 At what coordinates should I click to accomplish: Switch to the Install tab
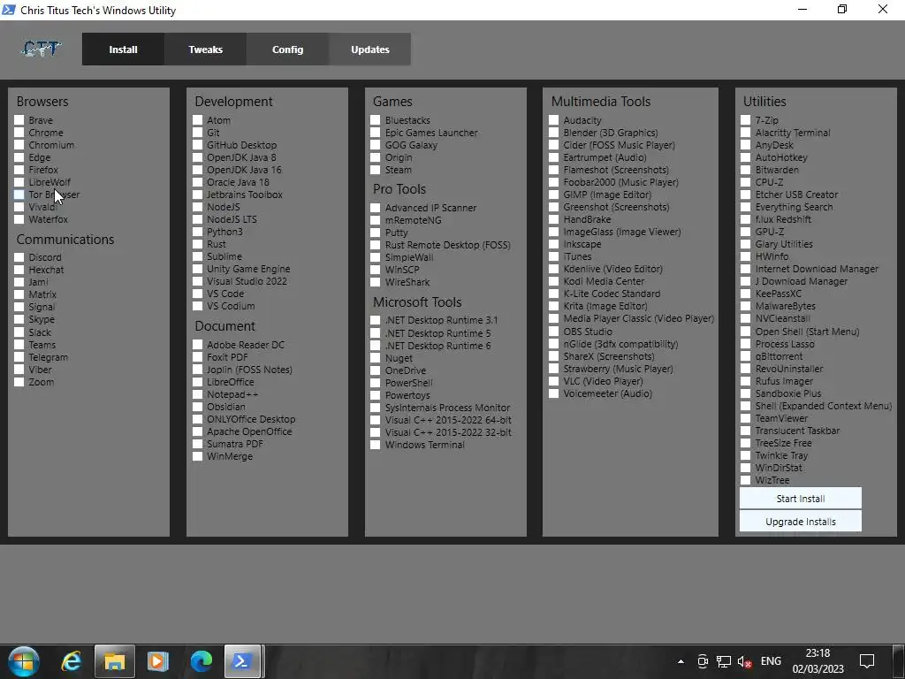(123, 50)
